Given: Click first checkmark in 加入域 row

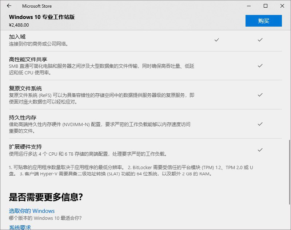Looking at the screenshot, I should pyautogui.click(x=216, y=40).
